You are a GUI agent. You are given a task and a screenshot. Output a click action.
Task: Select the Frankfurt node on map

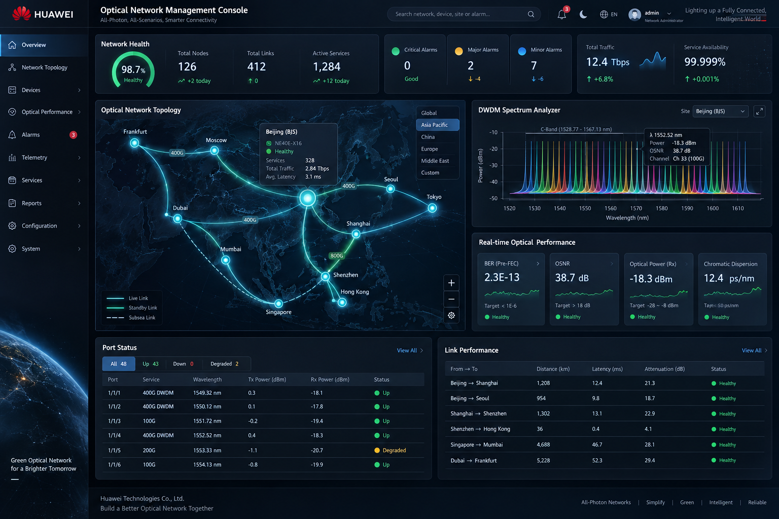click(x=134, y=143)
